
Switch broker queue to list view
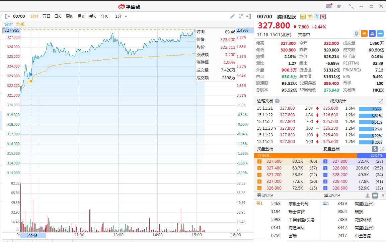pos(375,196)
